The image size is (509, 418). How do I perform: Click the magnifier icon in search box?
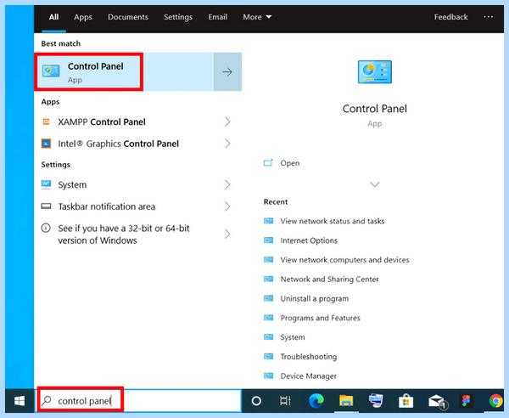[47, 400]
